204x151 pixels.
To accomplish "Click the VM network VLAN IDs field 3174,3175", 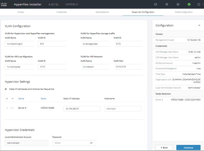I will pos(128,67).
